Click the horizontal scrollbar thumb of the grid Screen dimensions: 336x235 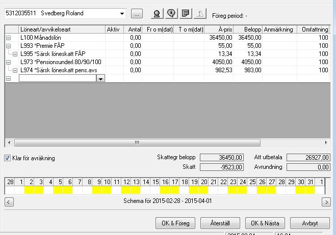[137, 142]
